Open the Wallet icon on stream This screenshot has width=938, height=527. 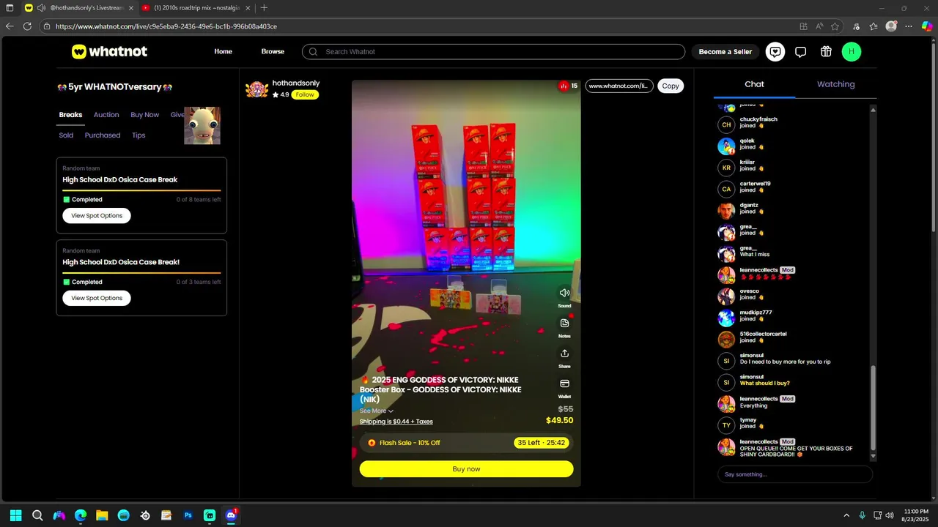tap(564, 384)
